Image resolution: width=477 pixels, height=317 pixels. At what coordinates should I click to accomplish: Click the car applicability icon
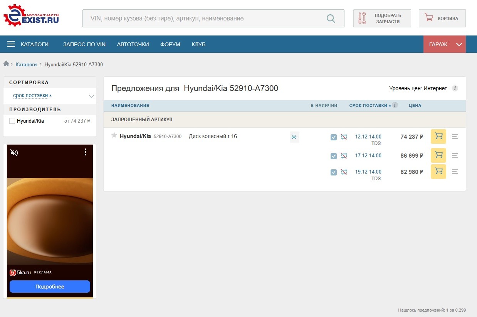pos(294,137)
